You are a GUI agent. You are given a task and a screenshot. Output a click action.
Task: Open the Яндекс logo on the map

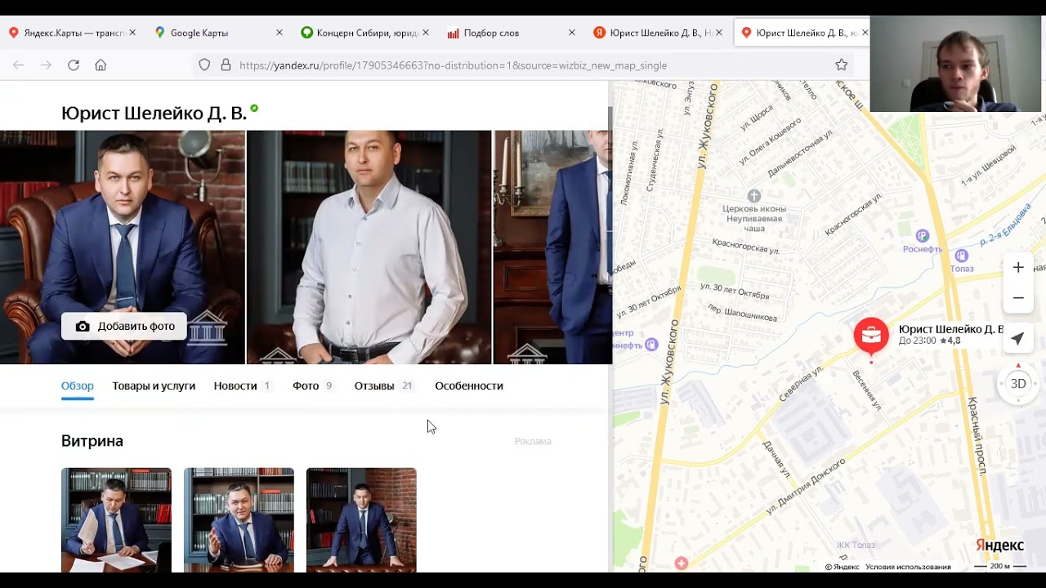[x=999, y=546]
